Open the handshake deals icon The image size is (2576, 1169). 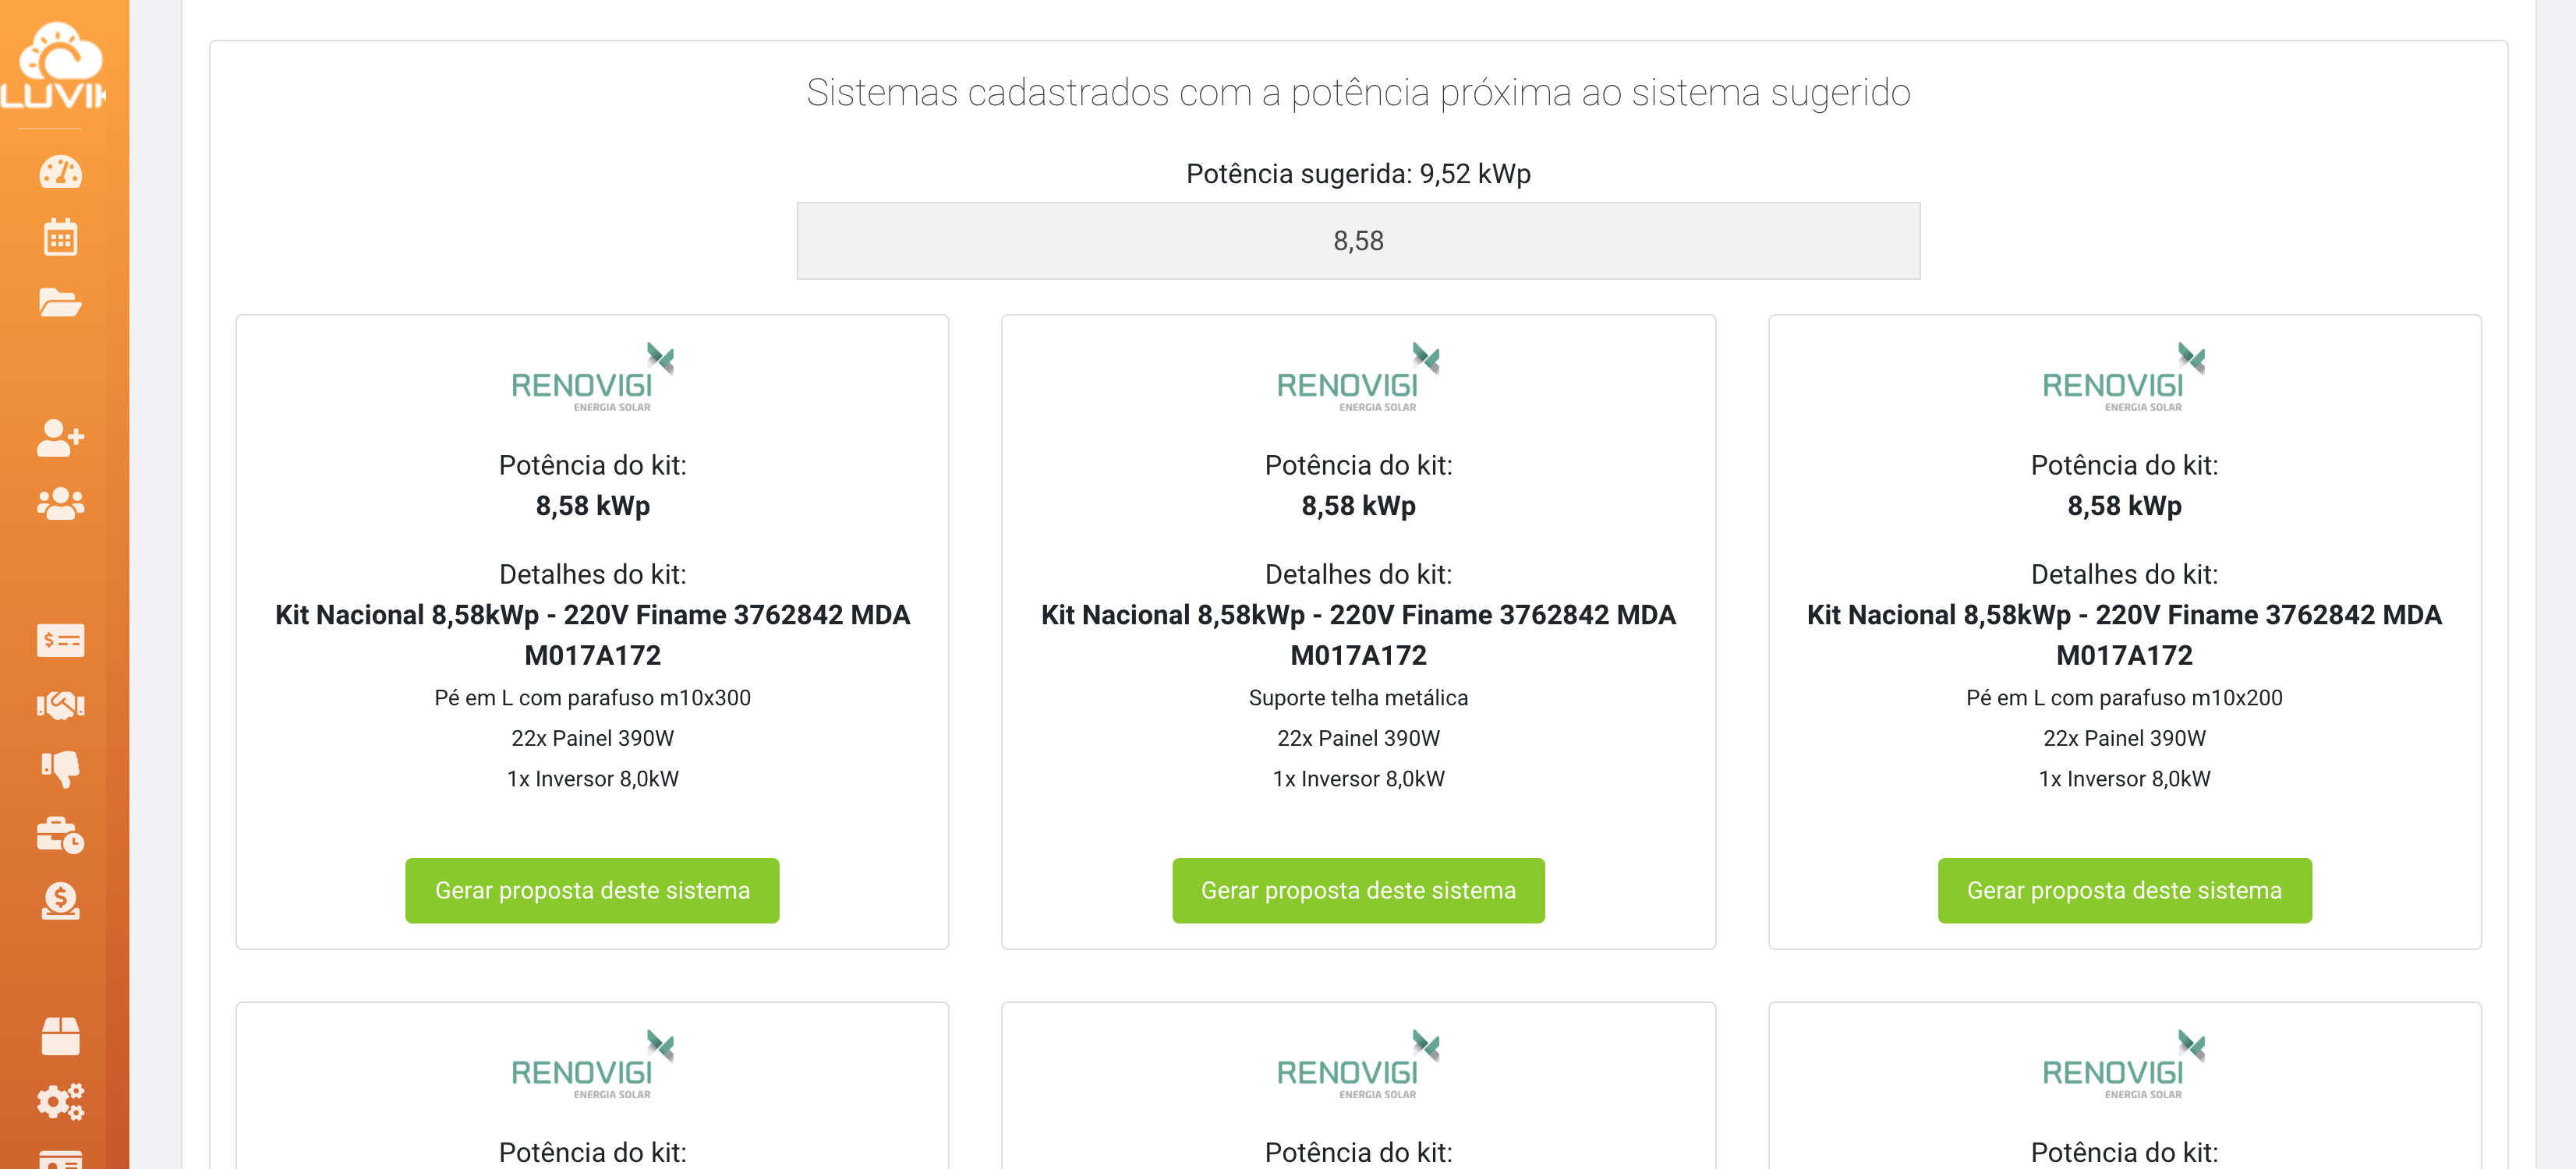pyautogui.click(x=60, y=705)
